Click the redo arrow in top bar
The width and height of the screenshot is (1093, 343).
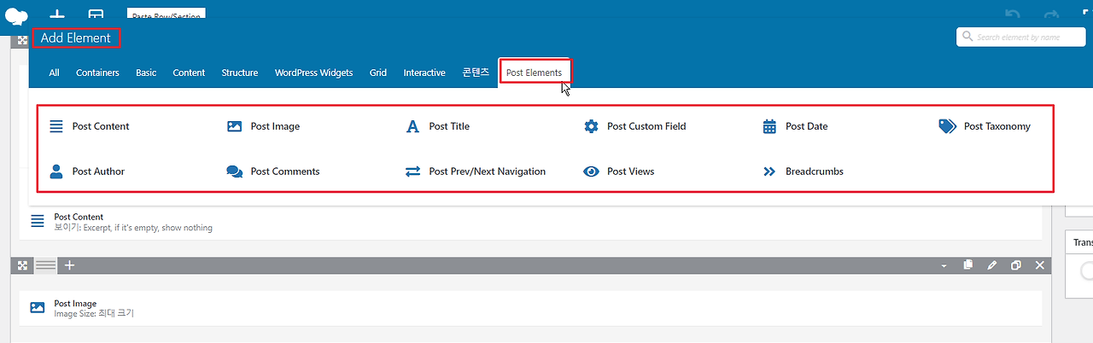[1052, 15]
